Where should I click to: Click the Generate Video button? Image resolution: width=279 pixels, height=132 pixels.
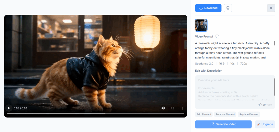[x=223, y=124]
